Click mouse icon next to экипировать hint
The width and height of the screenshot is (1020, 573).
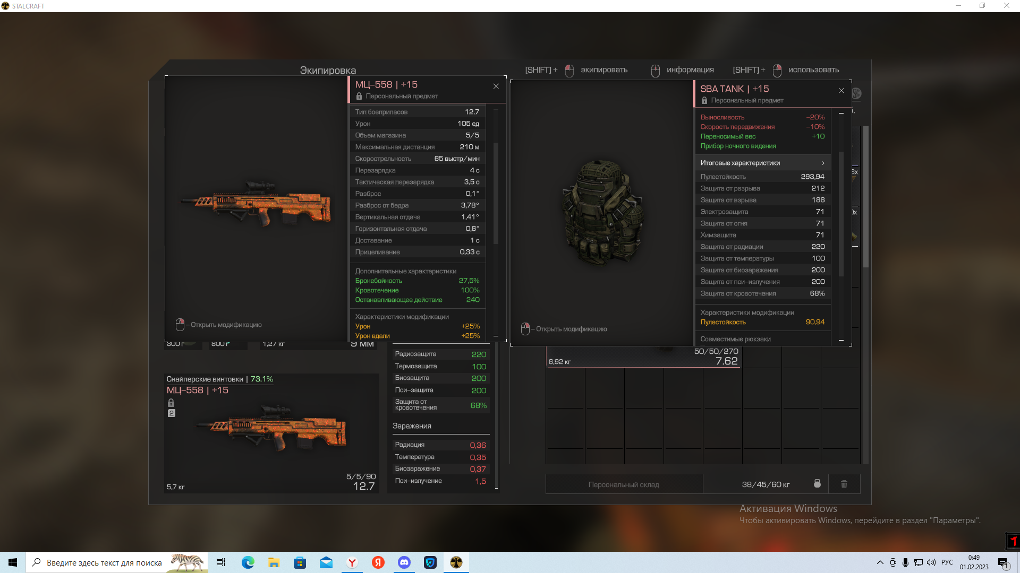[569, 71]
